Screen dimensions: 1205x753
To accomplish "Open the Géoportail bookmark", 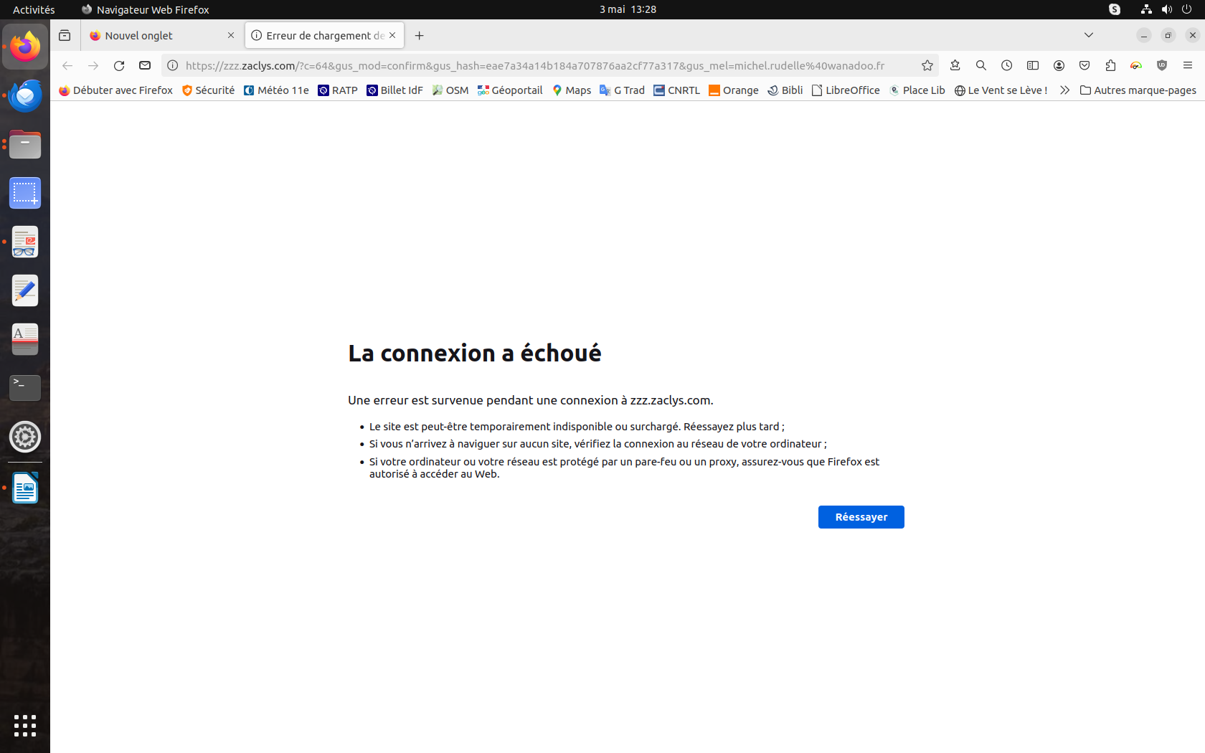I will coord(510,90).
